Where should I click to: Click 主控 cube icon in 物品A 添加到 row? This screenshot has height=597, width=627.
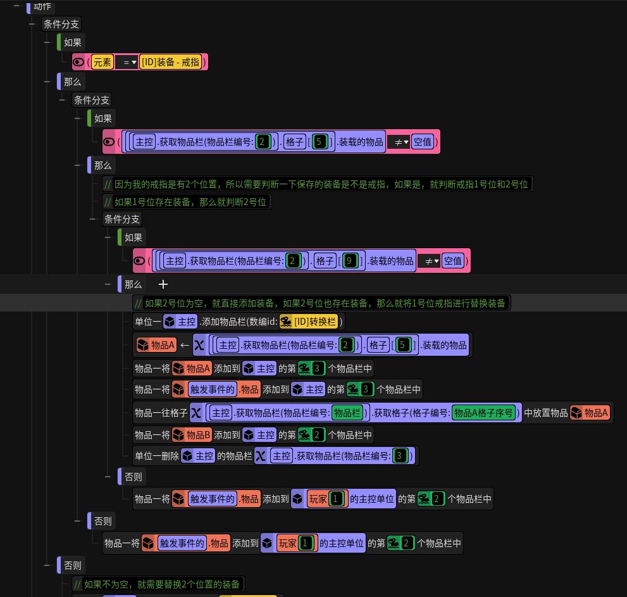pyautogui.click(x=249, y=368)
